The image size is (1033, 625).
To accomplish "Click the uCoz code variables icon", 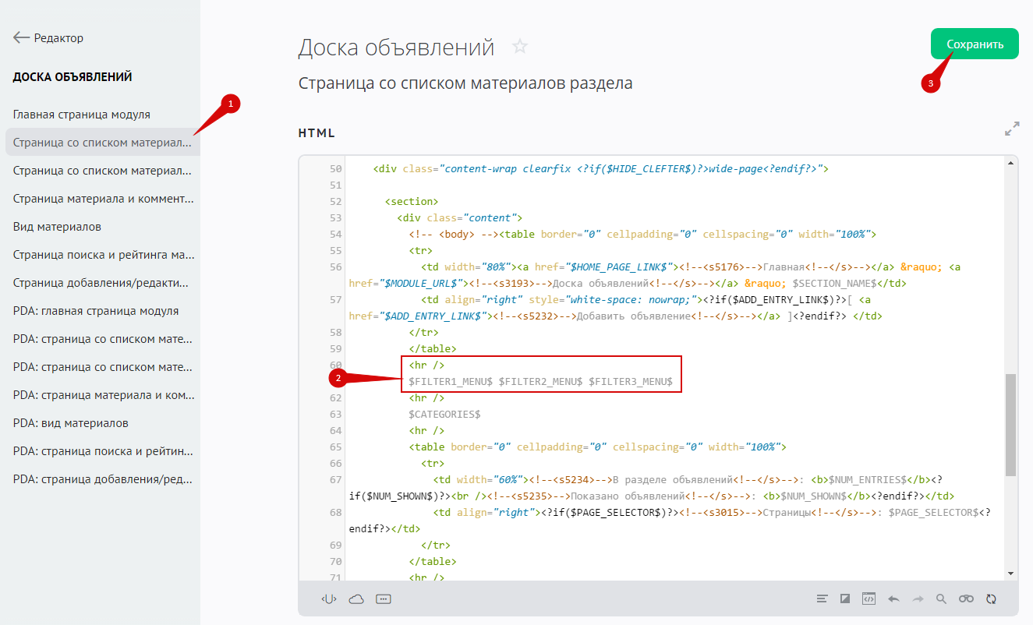I will click(x=329, y=599).
